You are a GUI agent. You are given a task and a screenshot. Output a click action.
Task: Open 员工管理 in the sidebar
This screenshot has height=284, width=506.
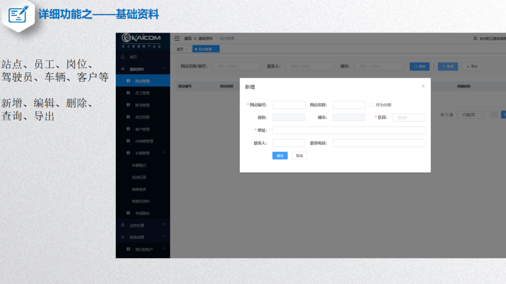pos(142,93)
